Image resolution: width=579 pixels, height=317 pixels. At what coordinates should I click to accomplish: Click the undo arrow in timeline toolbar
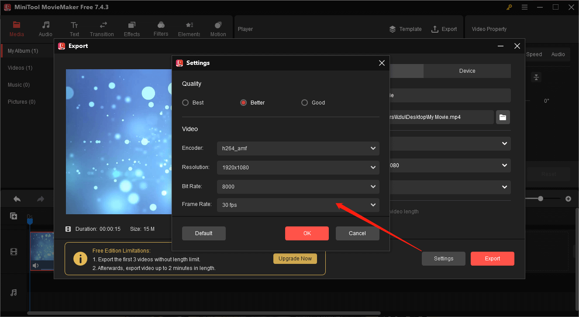point(17,199)
